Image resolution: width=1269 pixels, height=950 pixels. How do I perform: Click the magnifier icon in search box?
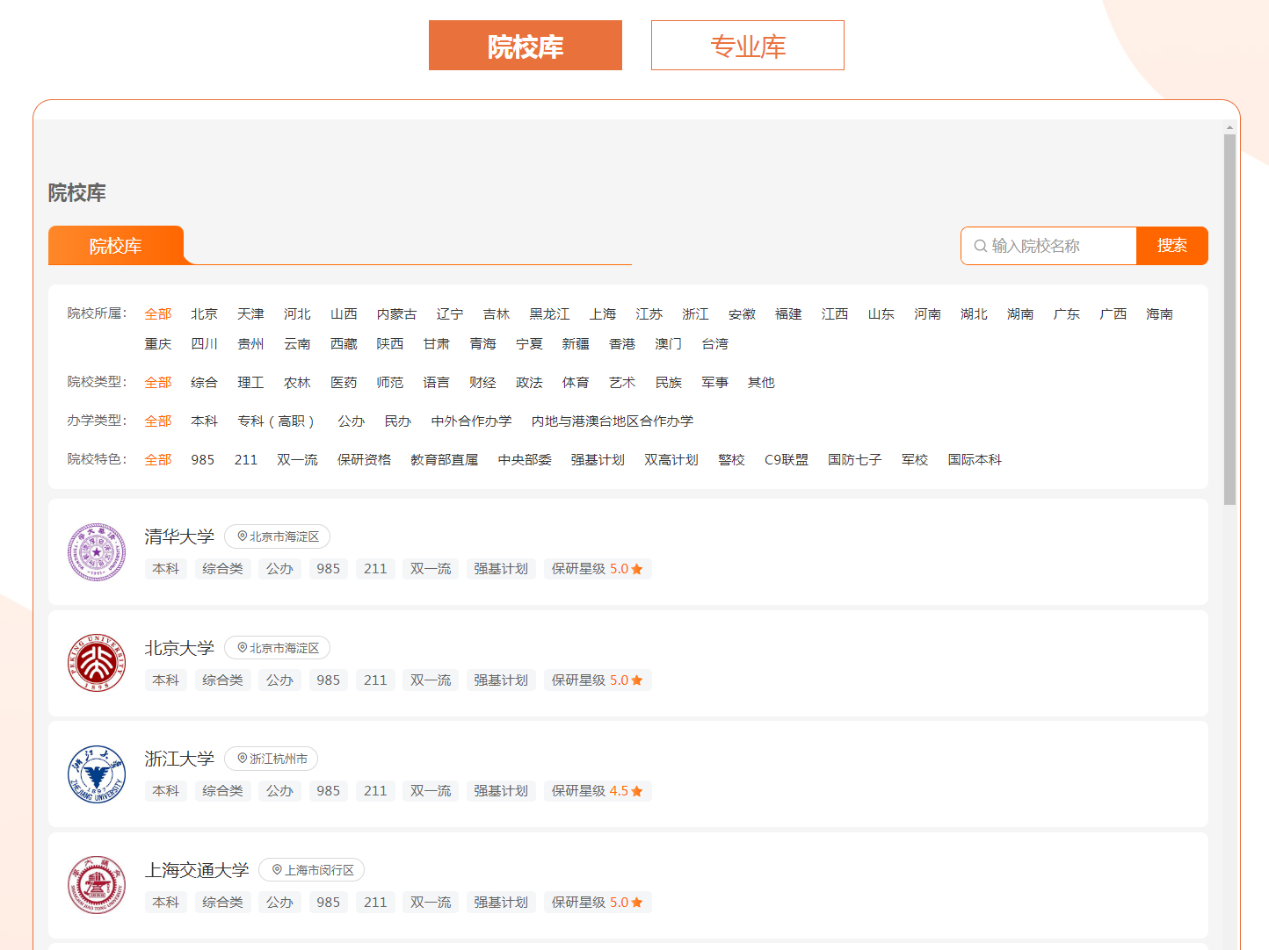pyautogui.click(x=981, y=246)
